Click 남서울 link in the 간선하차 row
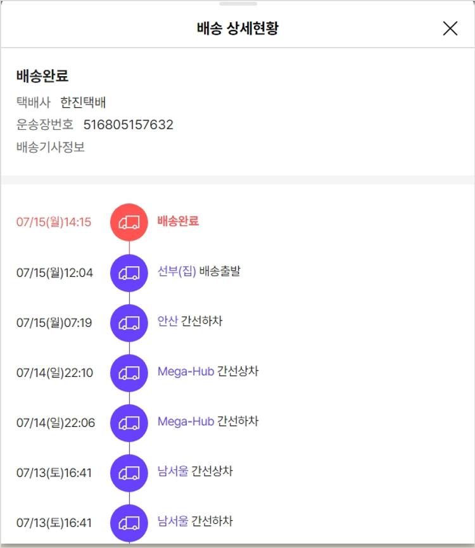Viewport: 475px width, 548px height. (173, 522)
